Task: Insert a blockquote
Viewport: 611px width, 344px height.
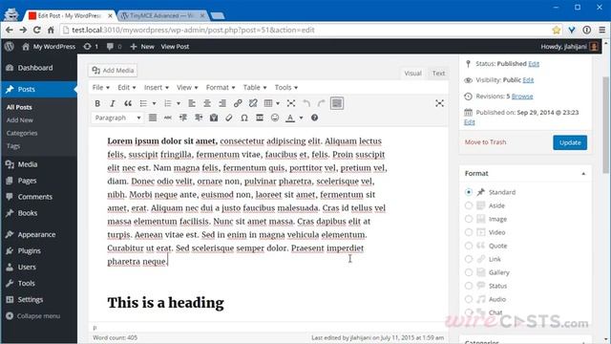Action: point(127,103)
